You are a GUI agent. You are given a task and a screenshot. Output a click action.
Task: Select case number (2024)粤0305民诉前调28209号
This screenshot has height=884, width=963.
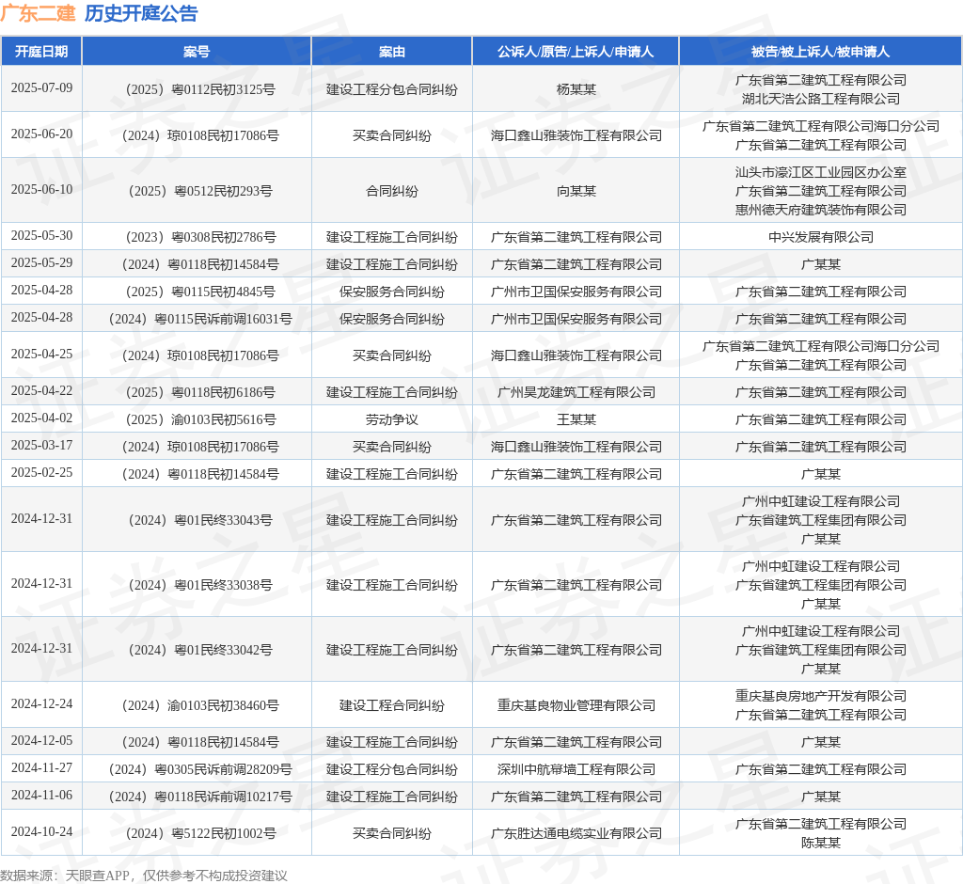pos(197,769)
